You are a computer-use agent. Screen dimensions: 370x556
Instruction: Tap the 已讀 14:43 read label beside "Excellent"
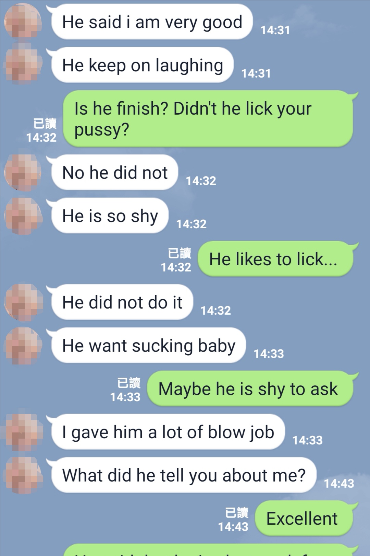pos(234,520)
